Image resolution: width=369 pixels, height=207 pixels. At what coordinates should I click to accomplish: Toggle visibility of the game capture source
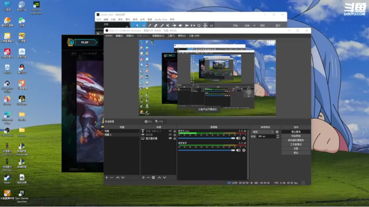[x=170, y=135]
